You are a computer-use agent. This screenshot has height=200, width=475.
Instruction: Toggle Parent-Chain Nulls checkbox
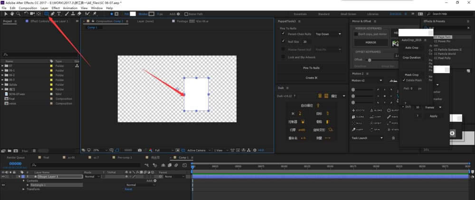pos(284,34)
